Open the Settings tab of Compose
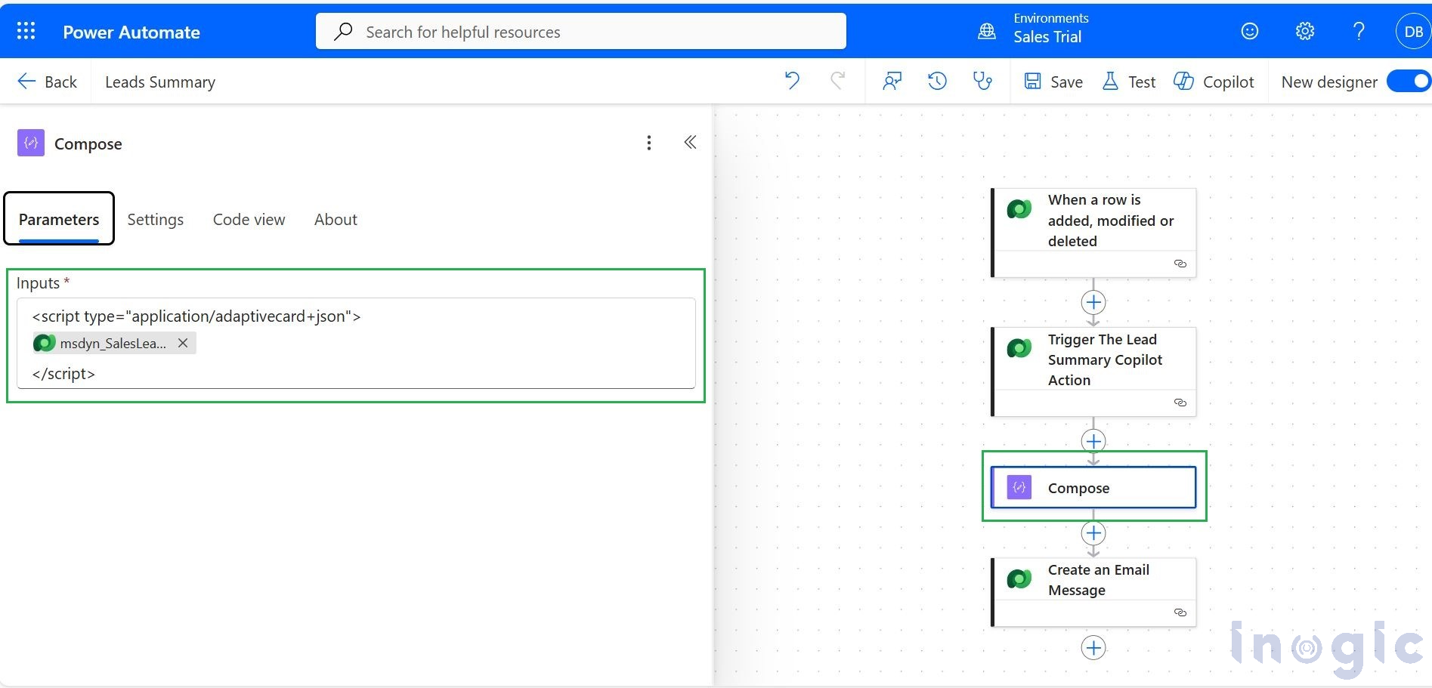 (x=155, y=219)
